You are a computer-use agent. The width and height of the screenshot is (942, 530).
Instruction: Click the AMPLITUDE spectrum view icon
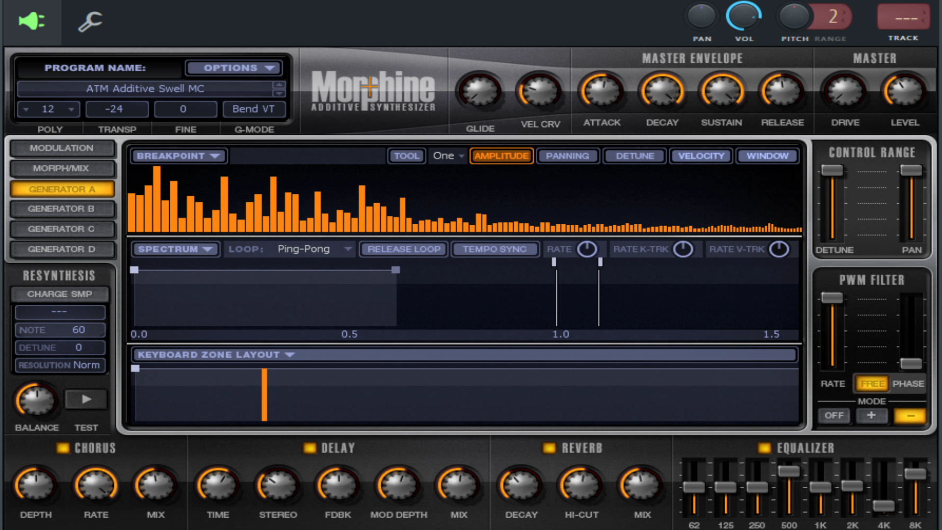pyautogui.click(x=501, y=155)
